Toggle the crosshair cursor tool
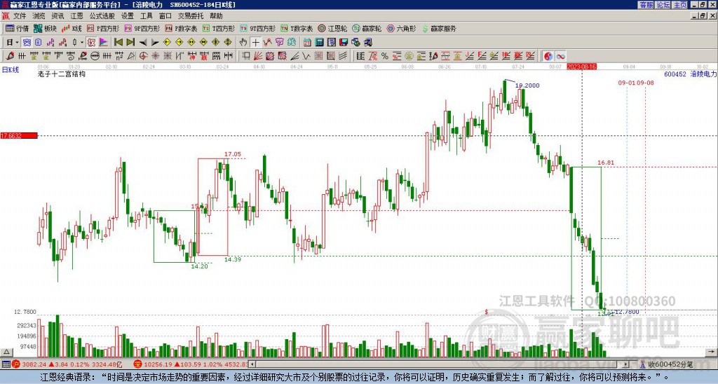The height and width of the screenshot is (384, 718). click(255, 43)
